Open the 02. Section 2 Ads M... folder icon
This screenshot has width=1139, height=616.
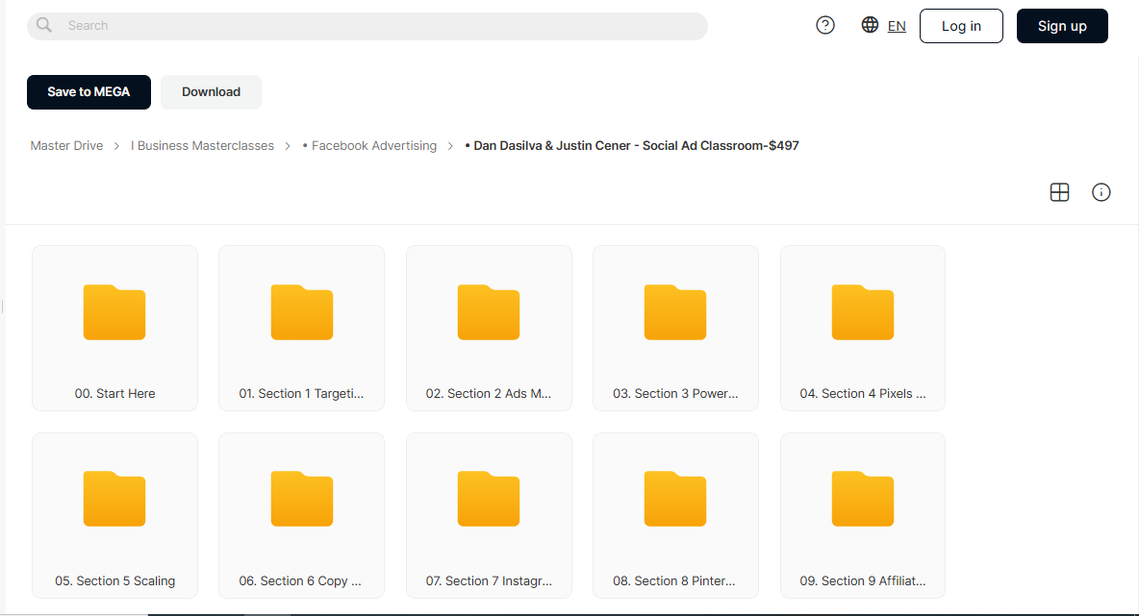coord(489,312)
